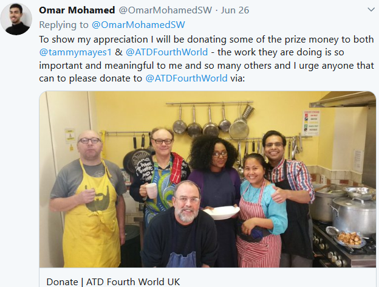
Task: Click the tweet line "important and meaningful to me"
Action: 207,65
